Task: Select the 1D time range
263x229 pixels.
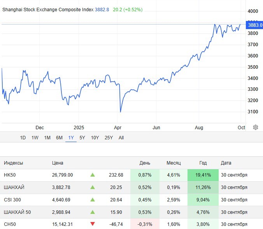Action: pos(23,137)
